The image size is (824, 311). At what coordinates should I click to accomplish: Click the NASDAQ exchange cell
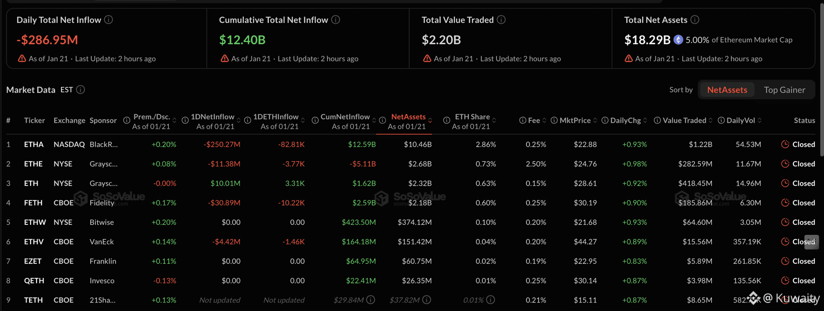click(69, 144)
